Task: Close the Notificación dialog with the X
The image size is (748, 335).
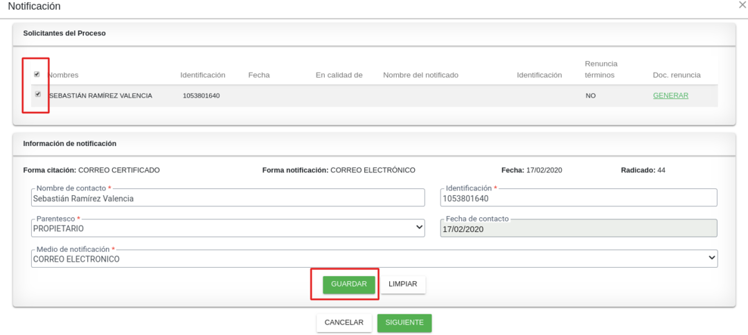Action: tap(742, 5)
